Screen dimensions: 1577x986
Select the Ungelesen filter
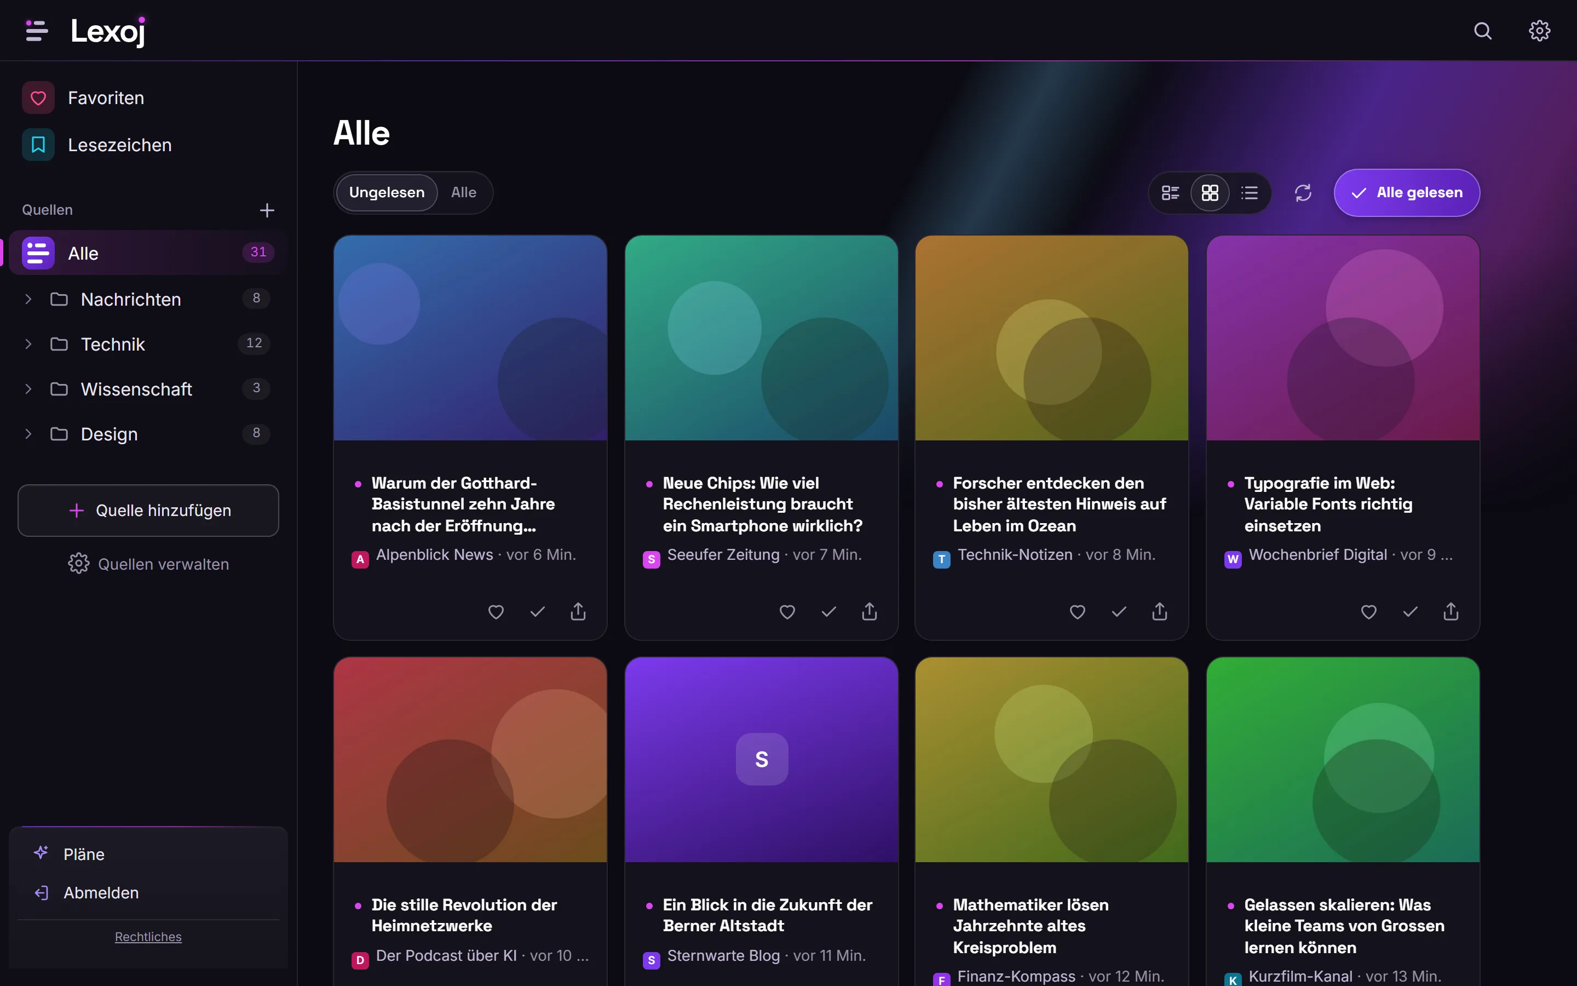[x=387, y=192]
